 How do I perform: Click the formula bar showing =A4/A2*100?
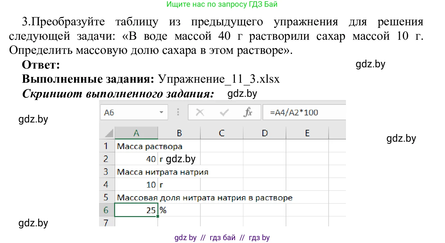298,112
